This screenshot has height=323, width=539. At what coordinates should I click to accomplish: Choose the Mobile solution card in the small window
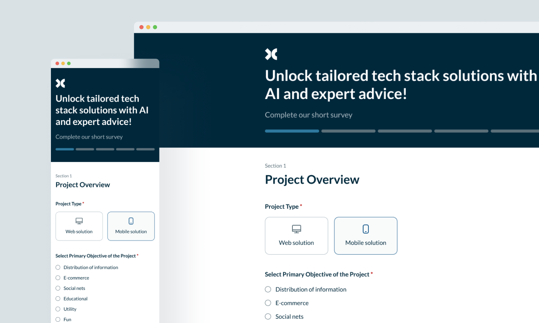pyautogui.click(x=131, y=226)
